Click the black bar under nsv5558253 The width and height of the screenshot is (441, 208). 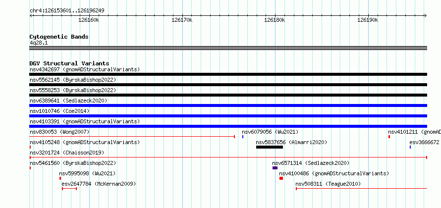[228, 95]
